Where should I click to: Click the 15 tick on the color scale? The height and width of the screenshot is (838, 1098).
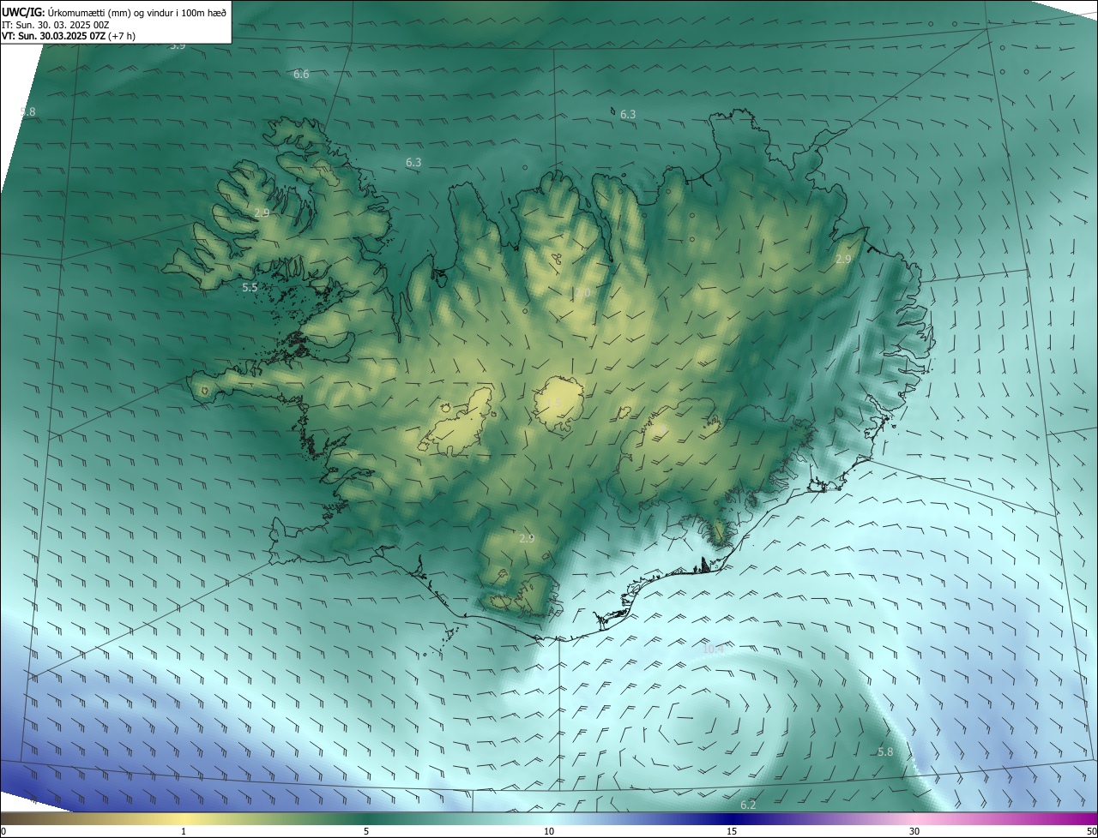pos(732,832)
